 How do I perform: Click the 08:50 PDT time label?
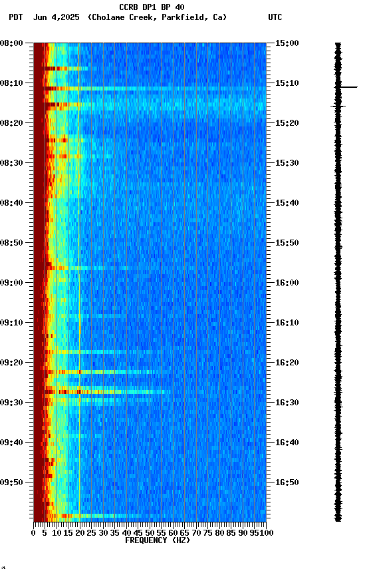click(11, 243)
